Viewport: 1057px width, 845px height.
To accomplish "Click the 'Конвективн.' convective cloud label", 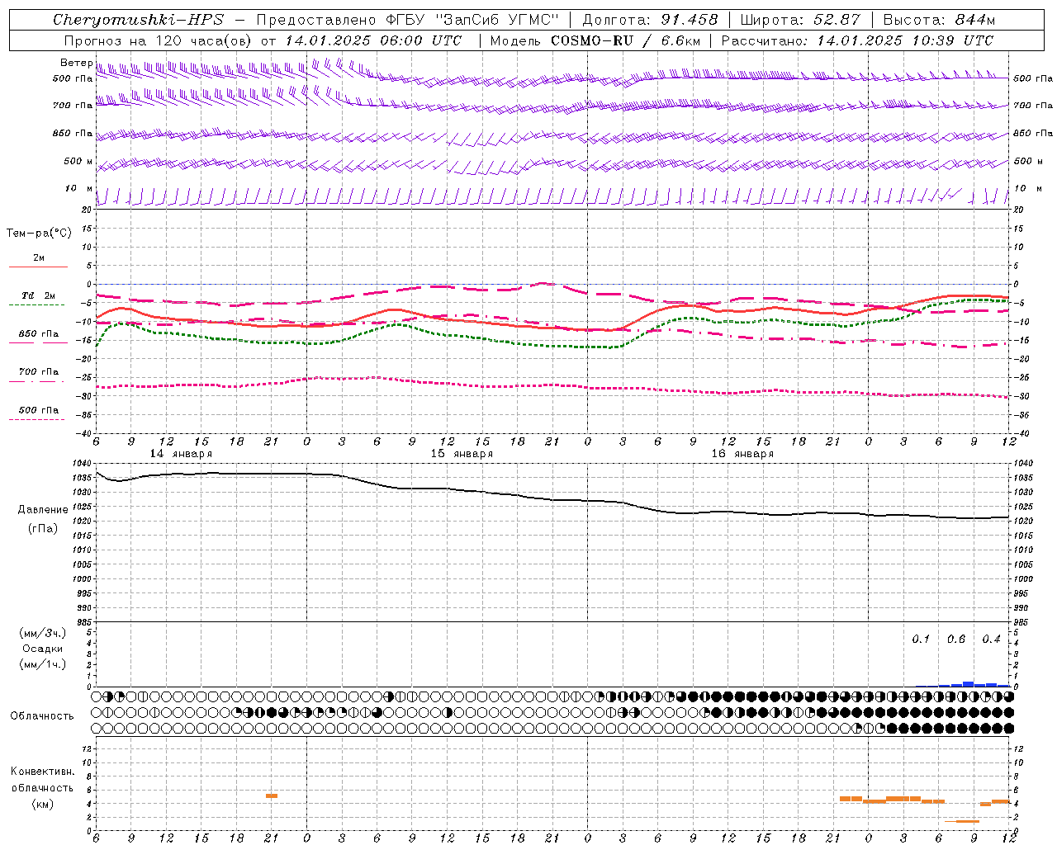I will pyautogui.click(x=43, y=772).
